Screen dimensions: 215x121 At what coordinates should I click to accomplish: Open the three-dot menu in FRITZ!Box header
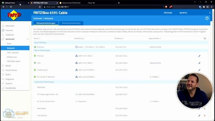[x=210, y=13]
